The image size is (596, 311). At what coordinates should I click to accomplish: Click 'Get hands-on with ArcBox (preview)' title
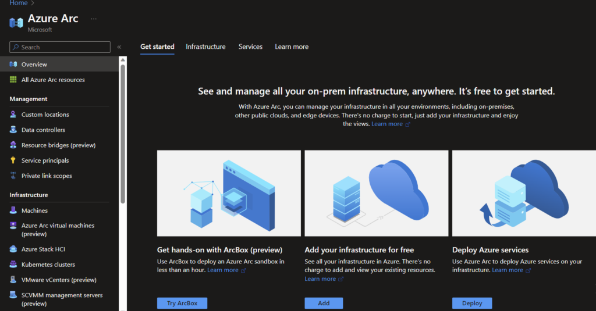[x=219, y=250]
